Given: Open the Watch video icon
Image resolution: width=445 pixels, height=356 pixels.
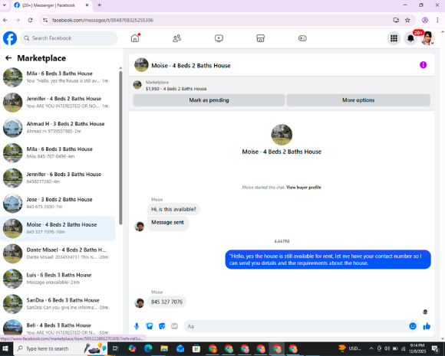Looking at the screenshot, I should click(x=219, y=38).
